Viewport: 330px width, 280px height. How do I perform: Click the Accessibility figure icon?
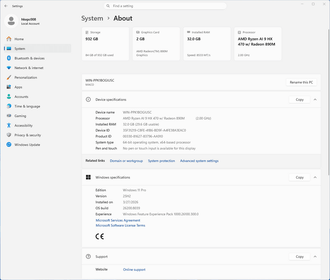(x=9, y=125)
